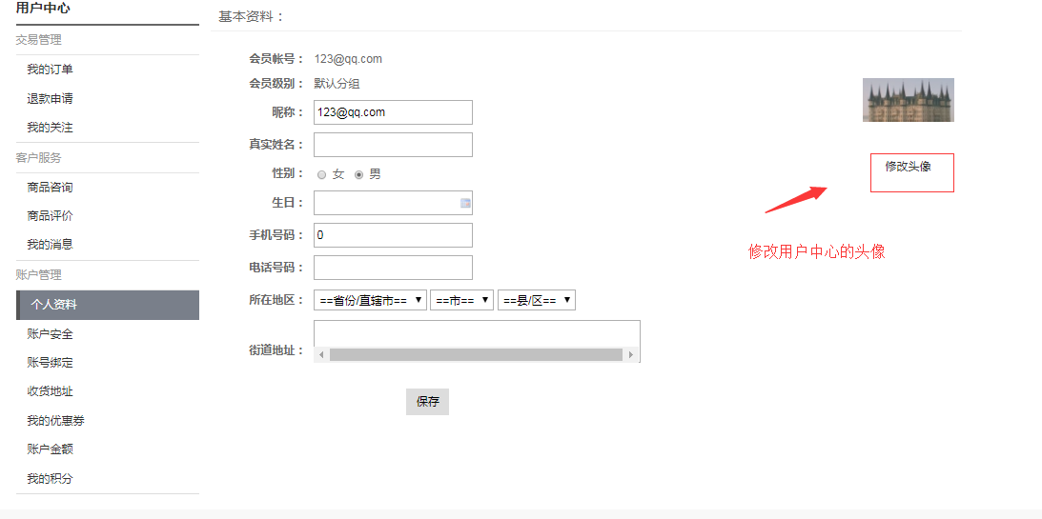Select 个人资料 in sidebar
Image resolution: width=1042 pixels, height=519 pixels.
click(108, 306)
